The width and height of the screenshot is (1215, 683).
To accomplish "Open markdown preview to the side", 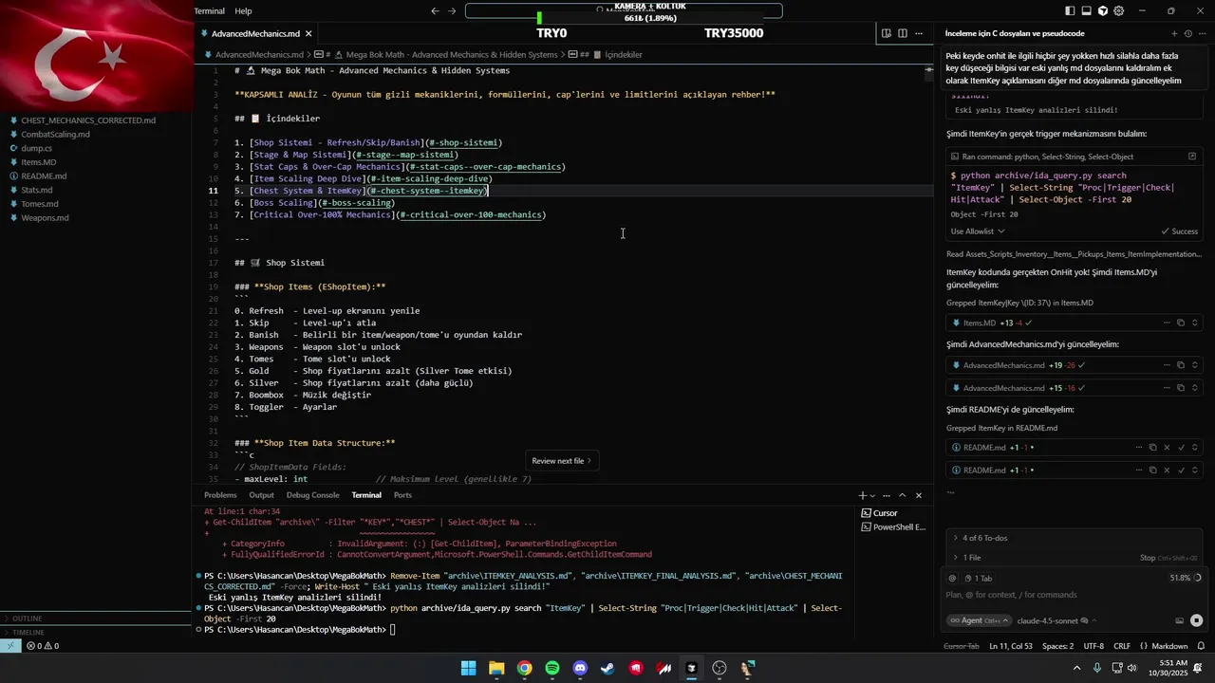I will [x=887, y=33].
